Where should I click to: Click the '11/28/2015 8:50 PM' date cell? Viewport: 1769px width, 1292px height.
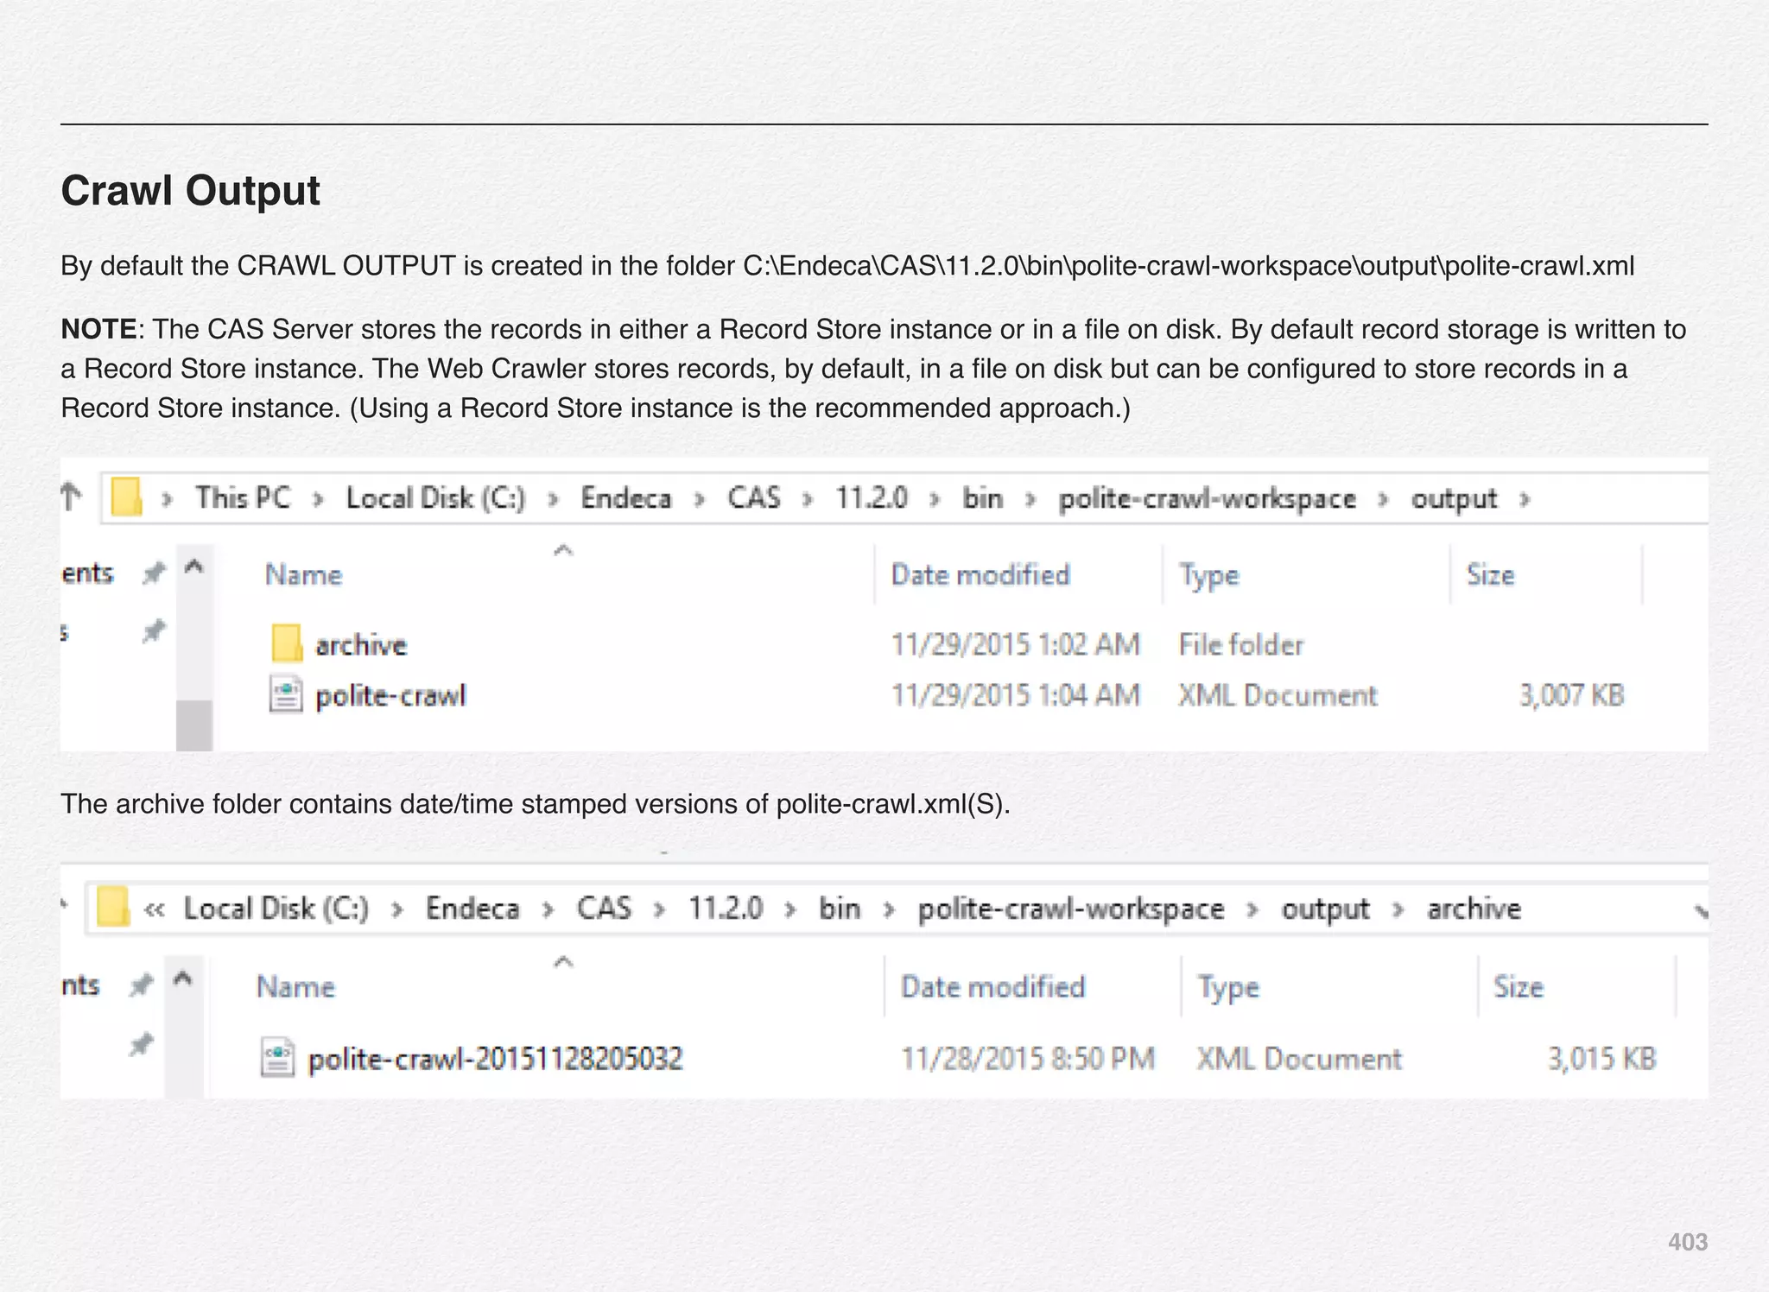coord(1028,1059)
